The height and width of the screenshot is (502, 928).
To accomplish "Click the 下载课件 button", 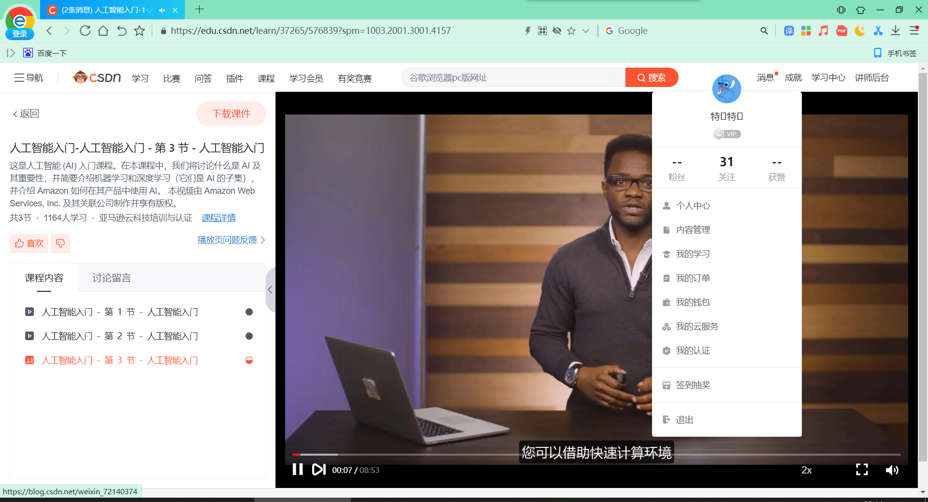I will (231, 114).
